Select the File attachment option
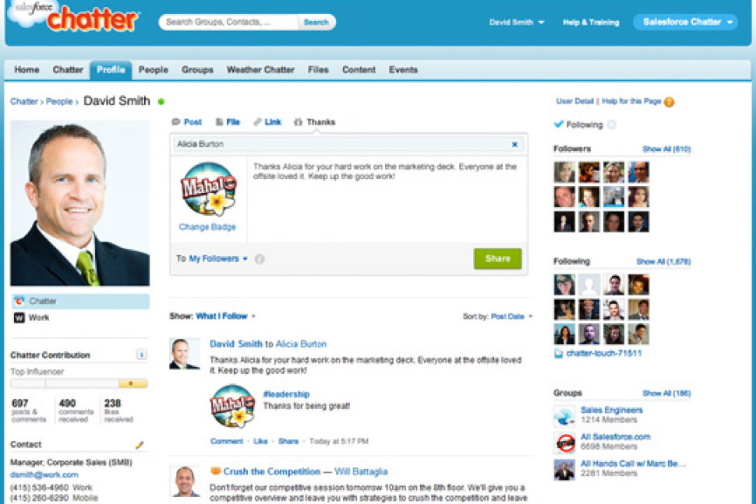 (x=228, y=122)
